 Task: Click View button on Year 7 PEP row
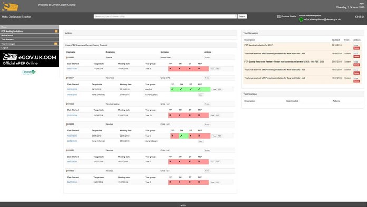pyautogui.click(x=213, y=162)
